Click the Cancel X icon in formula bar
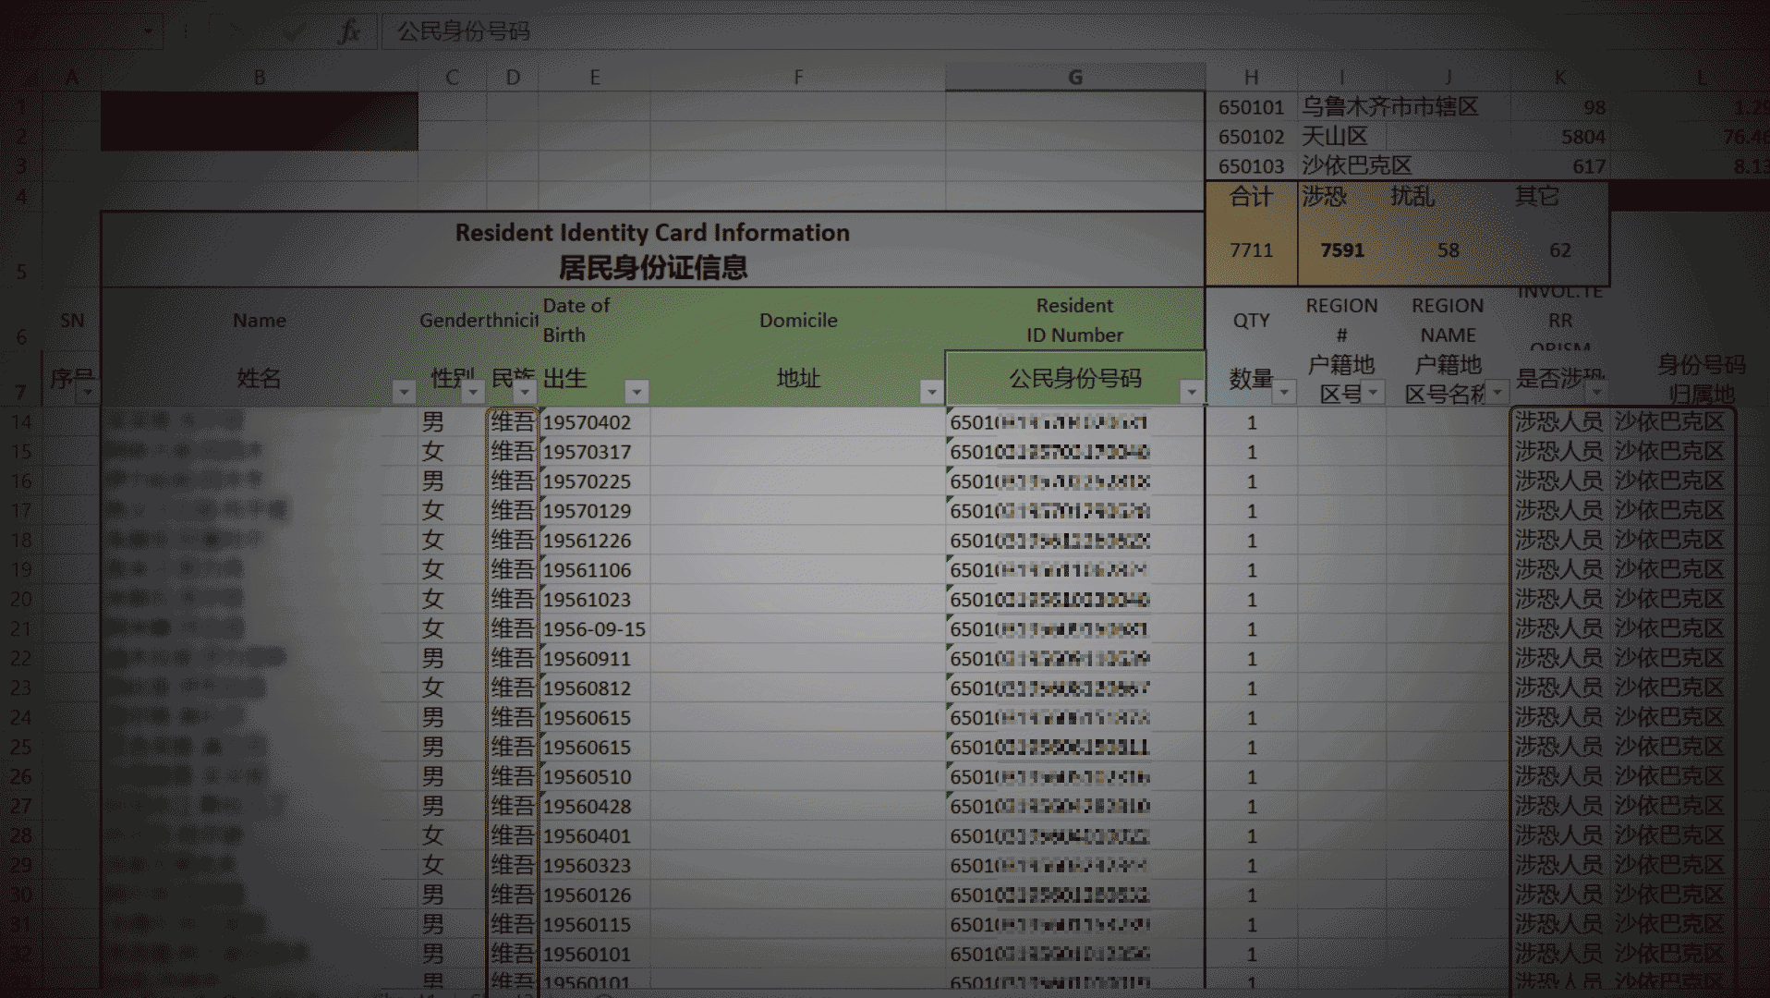The image size is (1770, 998). [236, 32]
